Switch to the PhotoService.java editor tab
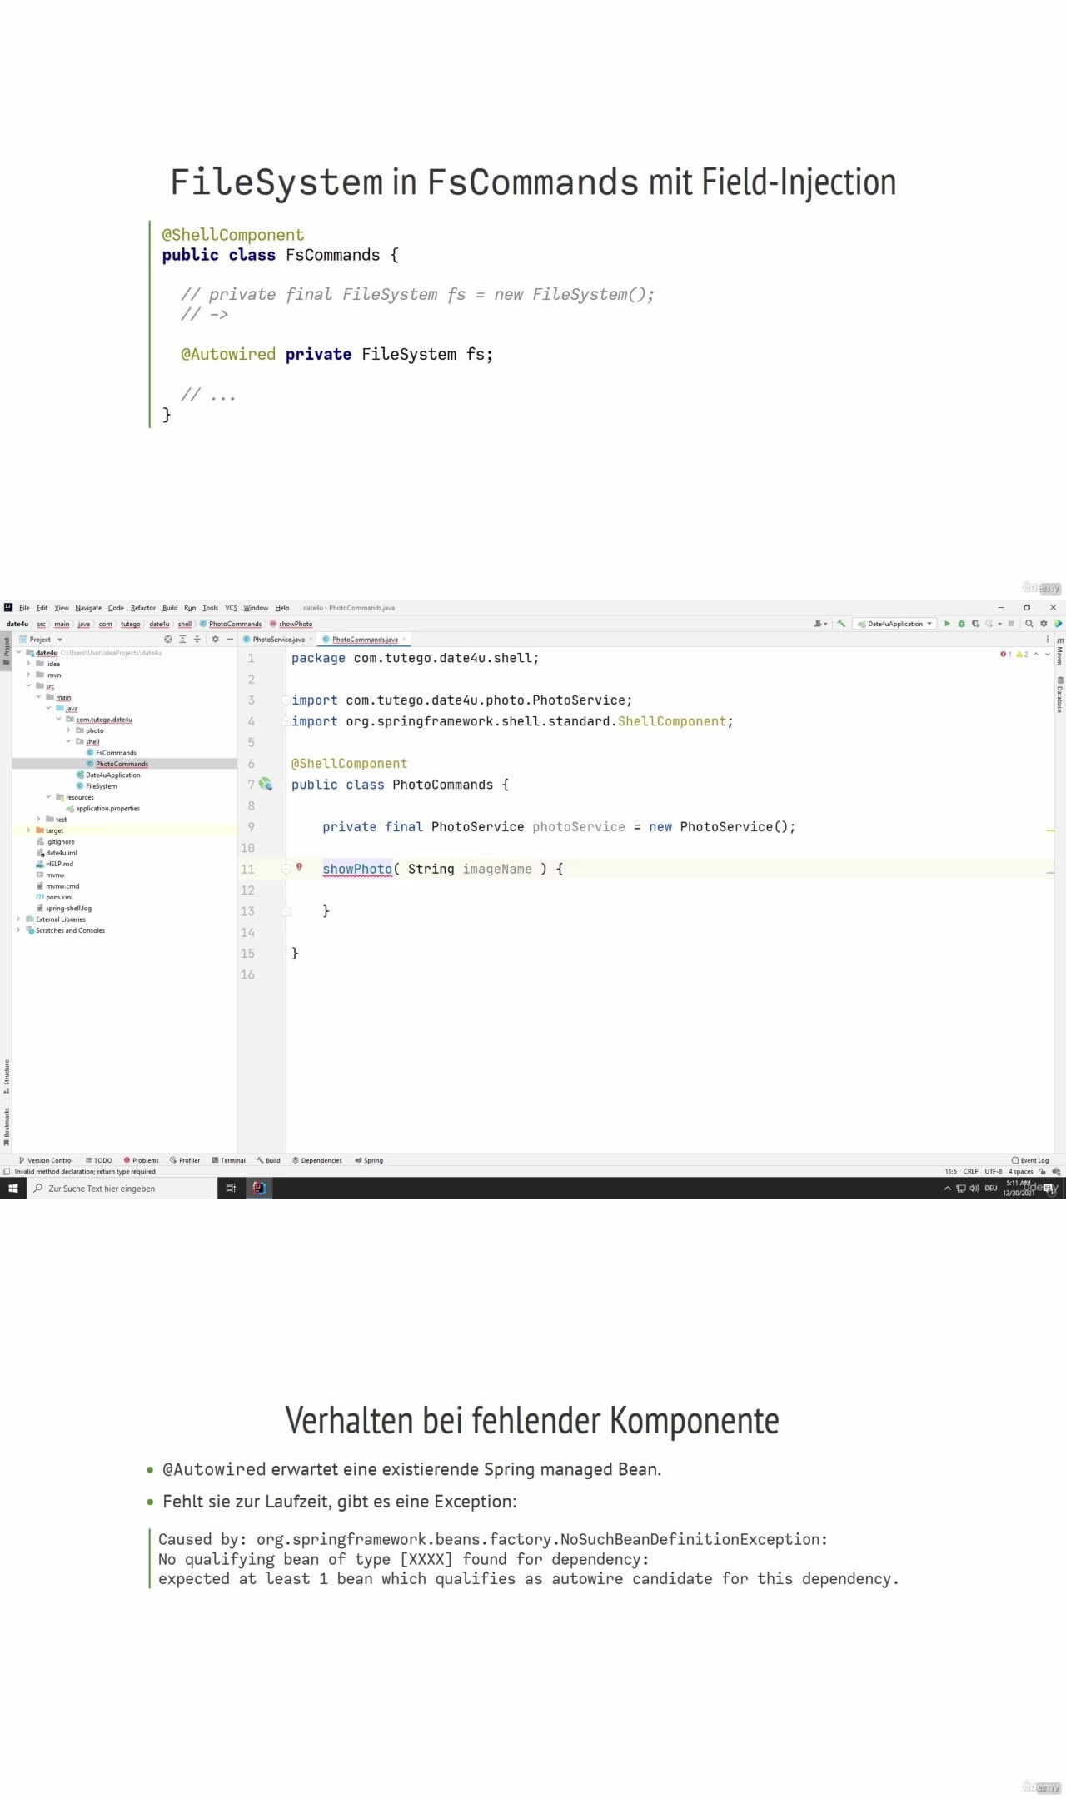1066x1799 pixels. (278, 640)
